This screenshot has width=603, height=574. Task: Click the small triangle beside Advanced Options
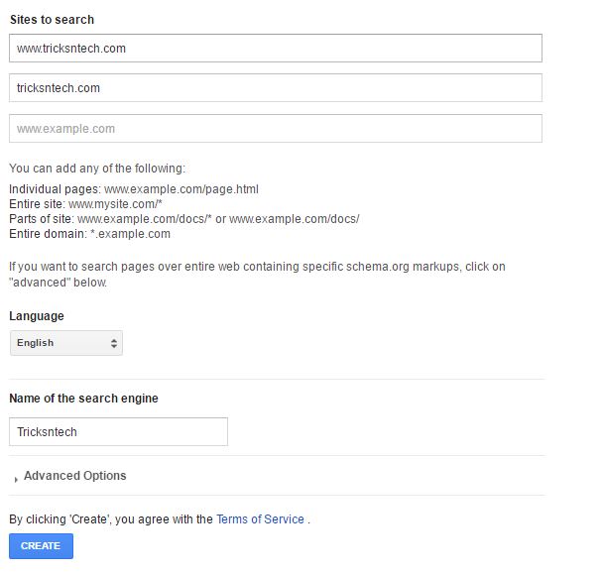16,479
